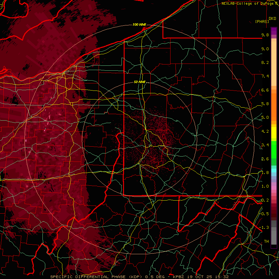Click the 5.0 legend value
Viewport: 279px width, 279px height.
265,117
